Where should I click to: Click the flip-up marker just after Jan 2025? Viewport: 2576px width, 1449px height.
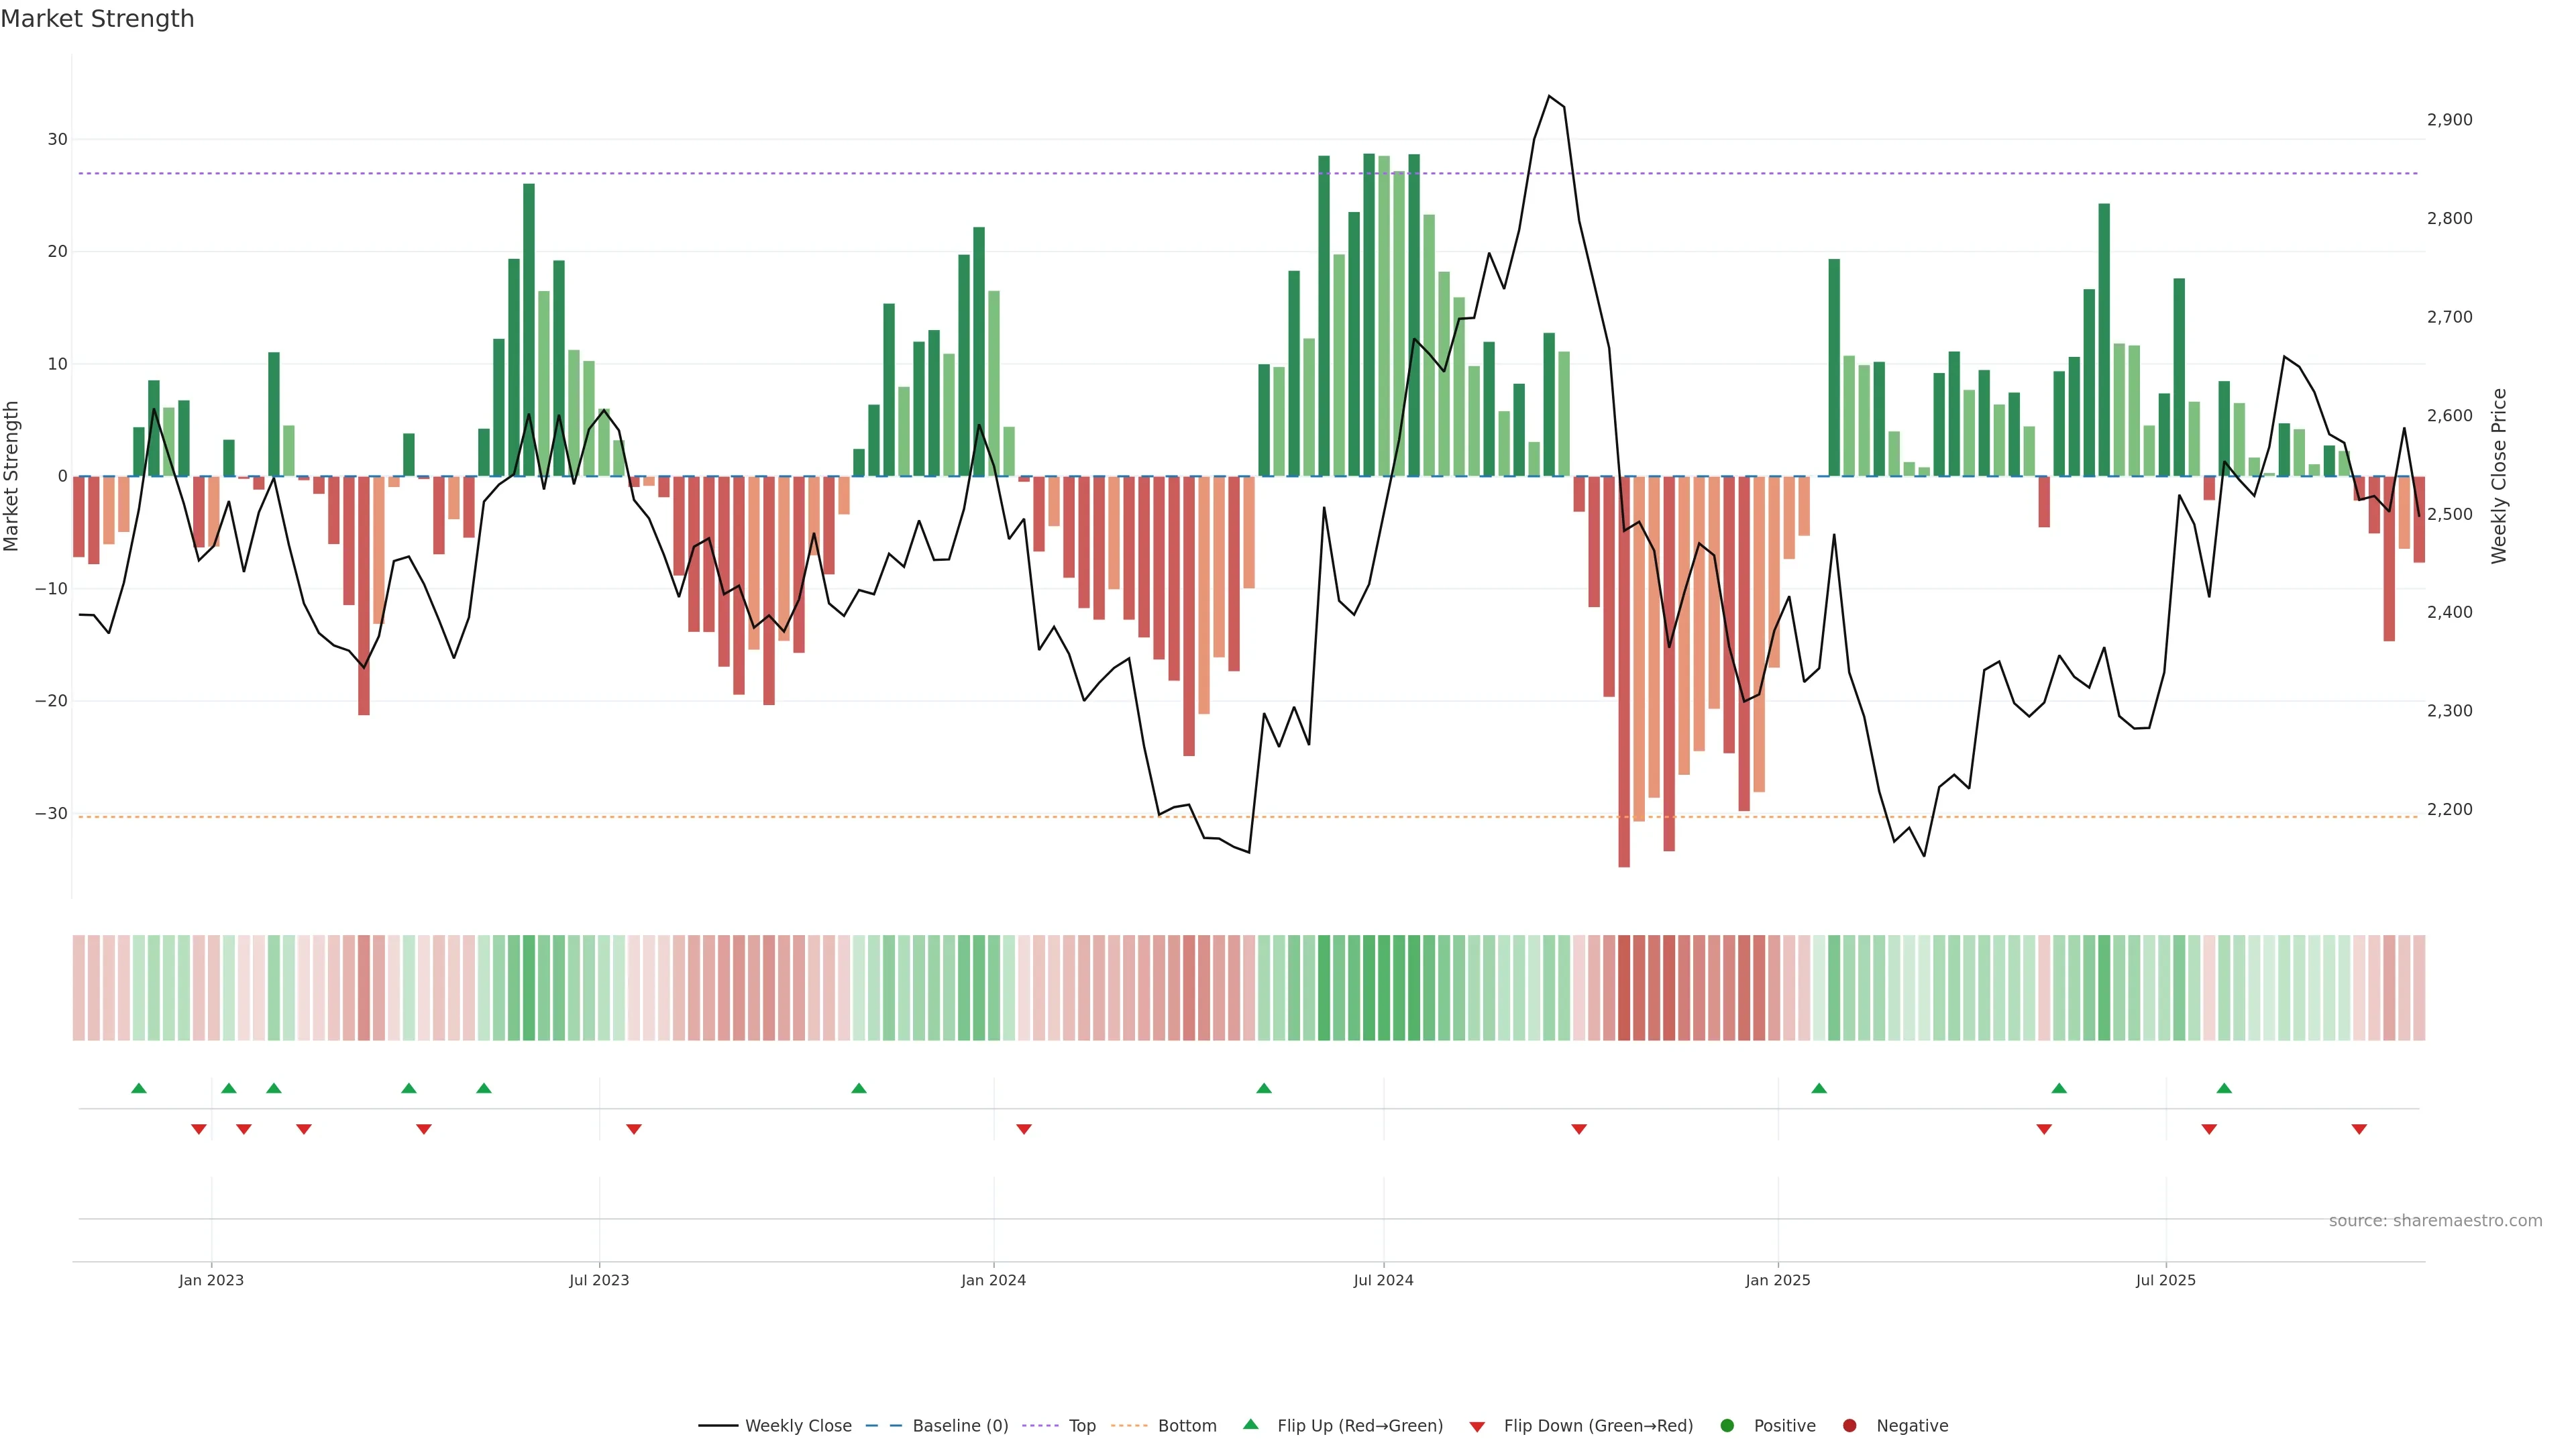click(1819, 1088)
